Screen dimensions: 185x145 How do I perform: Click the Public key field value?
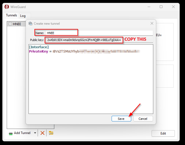coord(84,40)
